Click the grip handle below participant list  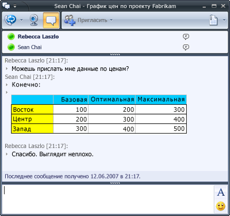(x=115, y=55)
